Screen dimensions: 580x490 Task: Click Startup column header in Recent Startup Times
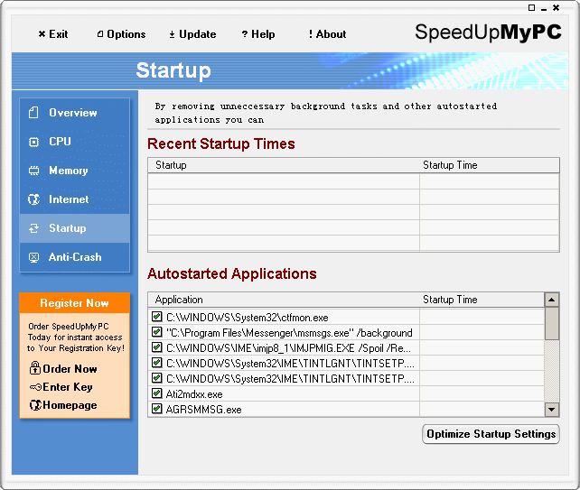coord(284,165)
